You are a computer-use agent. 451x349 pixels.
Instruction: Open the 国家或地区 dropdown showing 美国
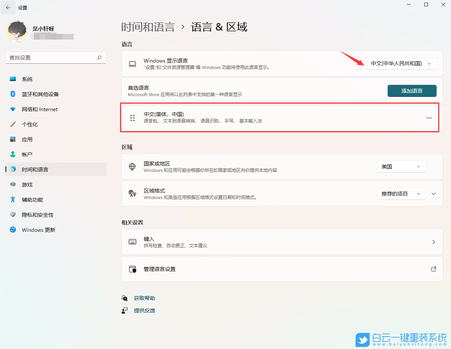(401, 166)
